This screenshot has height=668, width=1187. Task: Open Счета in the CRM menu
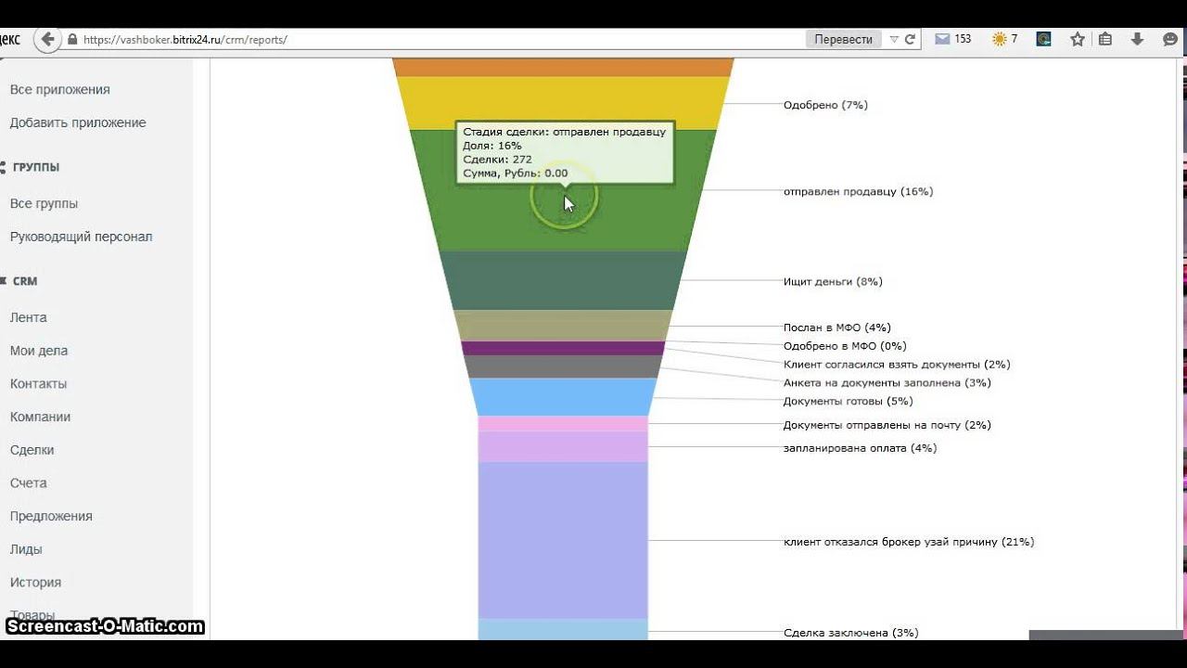(x=28, y=483)
